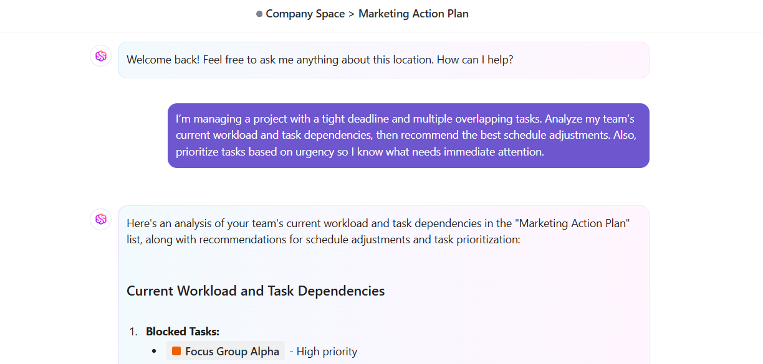Viewport: 763px width, 364px height.
Task: Click the "Blocked Tasks:" list item
Action: (183, 332)
